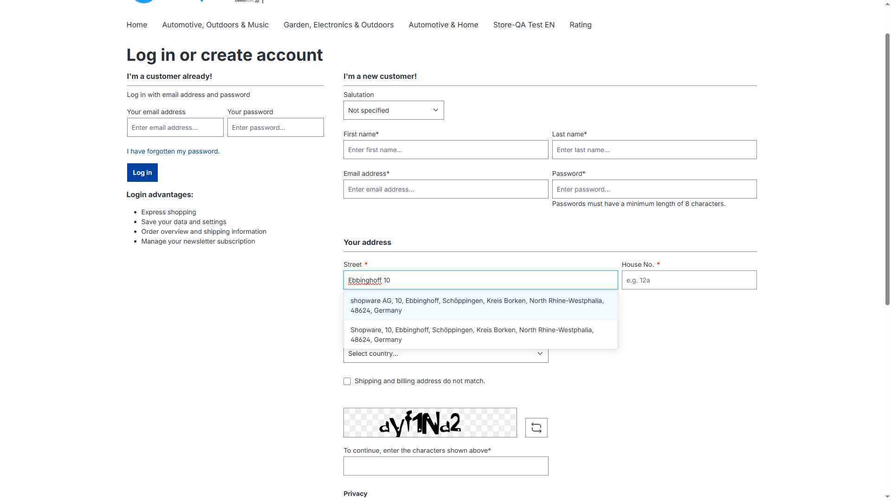Viewport: 891px width, 501px height.
Task: Click the Last name input field
Action: [654, 150]
